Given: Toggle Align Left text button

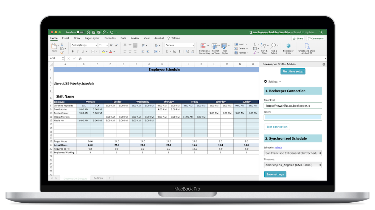Looking at the screenshot, I should coord(125,51).
